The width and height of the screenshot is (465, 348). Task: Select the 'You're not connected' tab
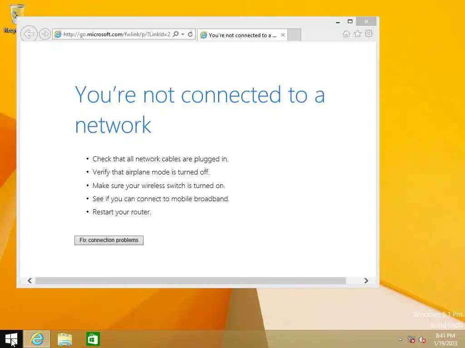(x=239, y=35)
